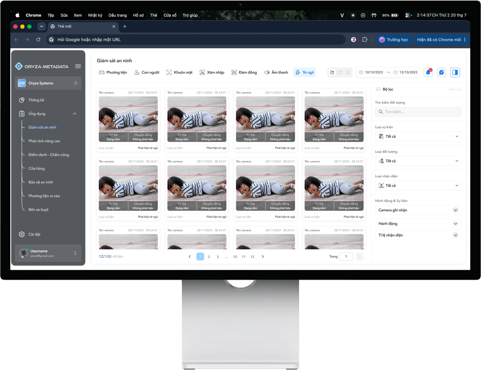The image size is (481, 370).
Task: Open Phương tiện ra vào
Action: [44, 196]
